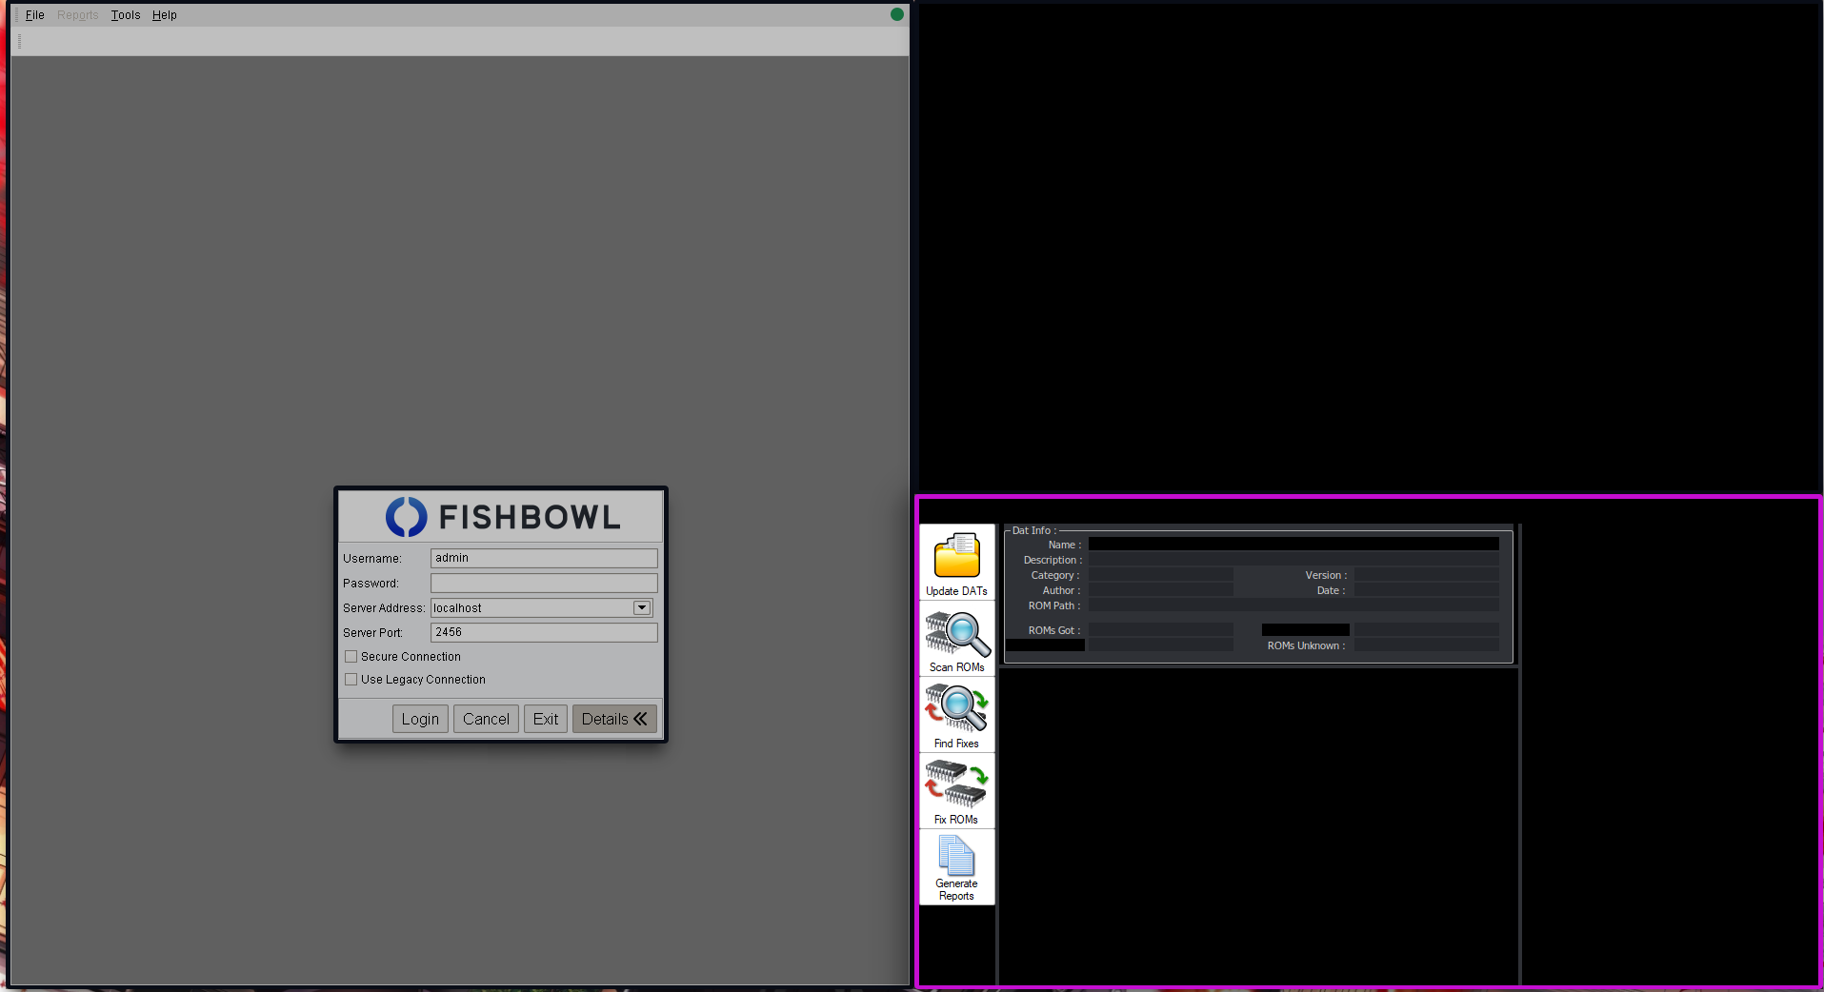Click the "Server Address:" label
Screen dimensions: 1824x992
pos(384,608)
